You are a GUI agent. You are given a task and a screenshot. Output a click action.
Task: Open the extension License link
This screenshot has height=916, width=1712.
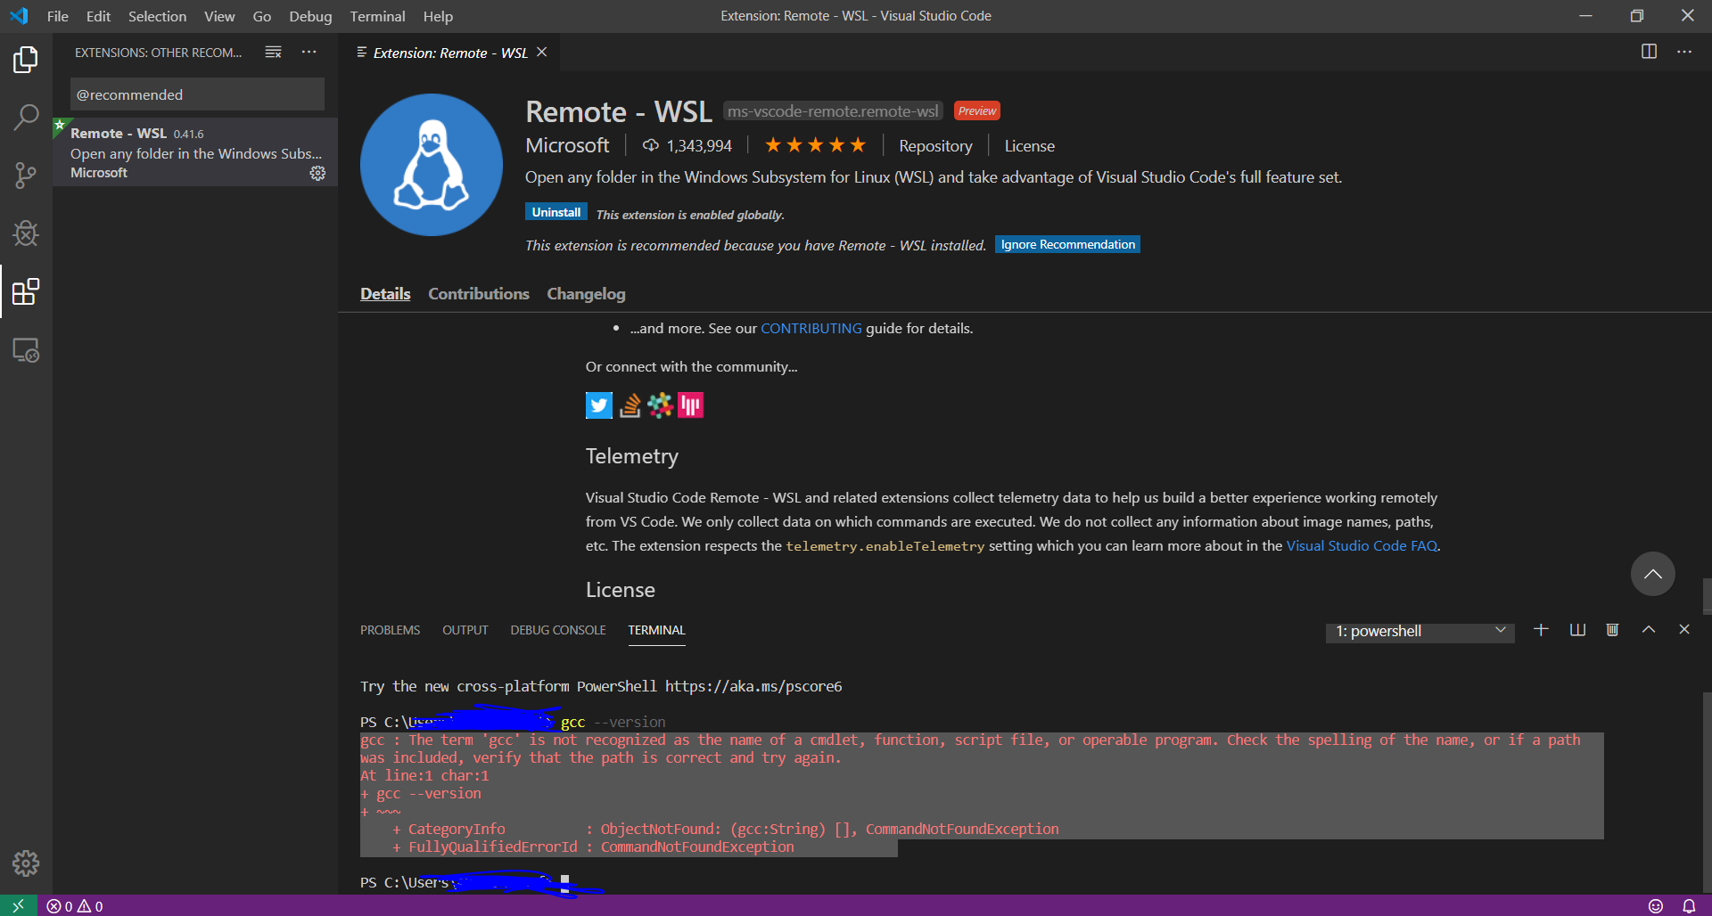tap(1029, 146)
